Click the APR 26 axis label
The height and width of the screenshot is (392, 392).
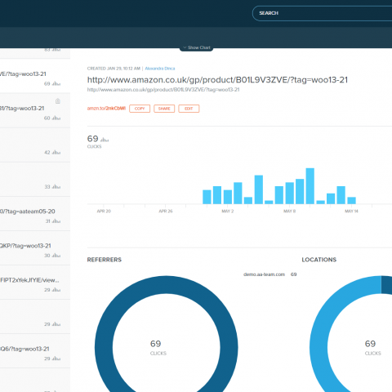pos(166,212)
